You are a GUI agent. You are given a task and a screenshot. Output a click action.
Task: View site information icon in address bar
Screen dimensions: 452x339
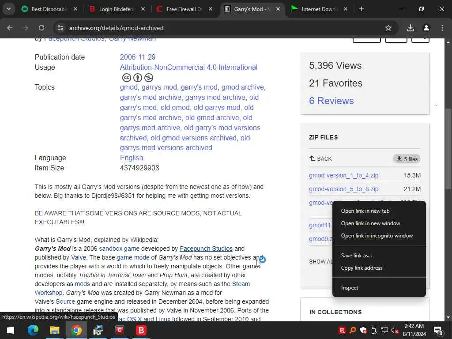60,28
